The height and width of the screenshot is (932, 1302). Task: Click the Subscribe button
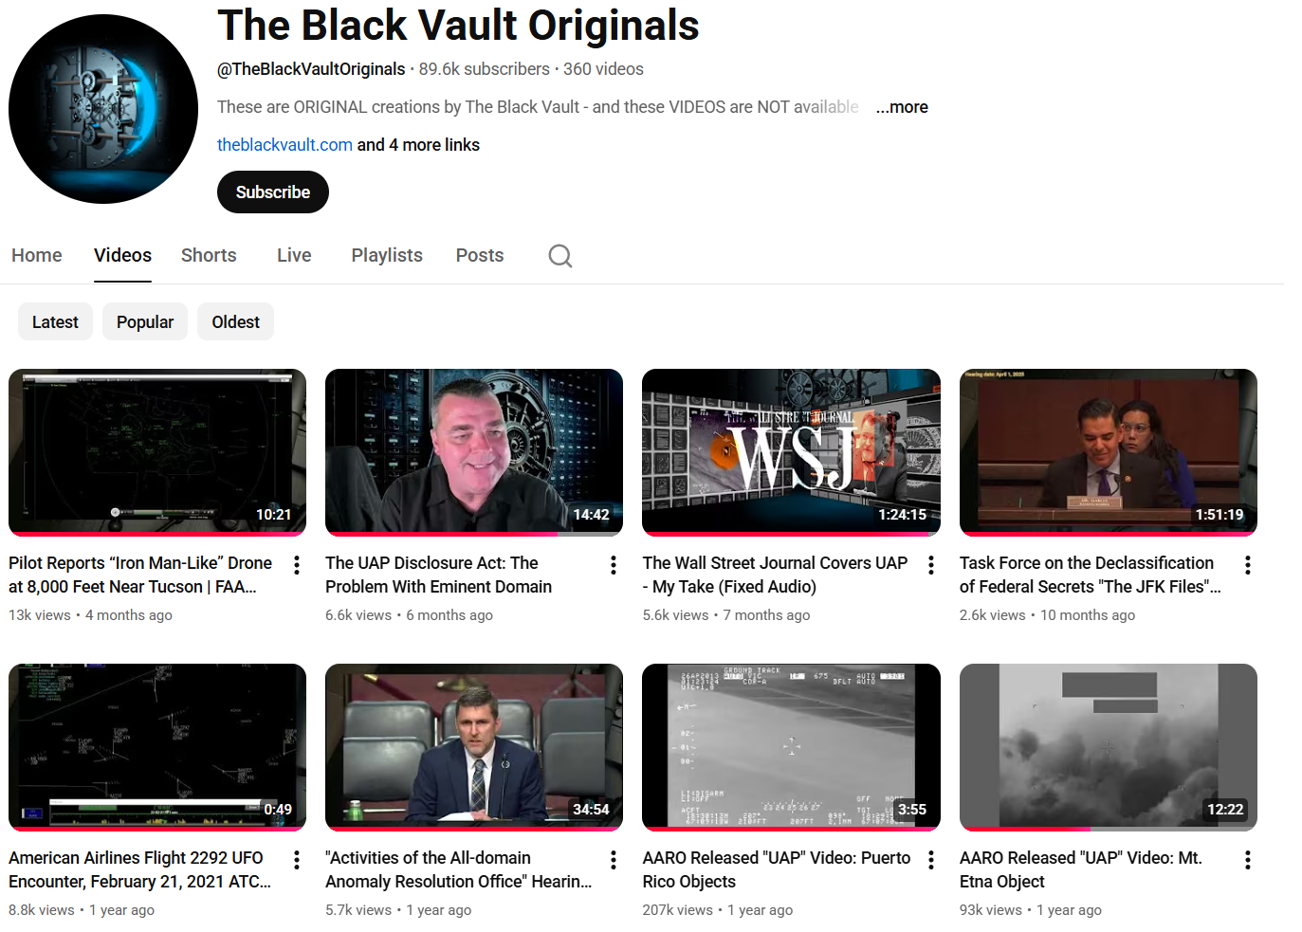273,192
